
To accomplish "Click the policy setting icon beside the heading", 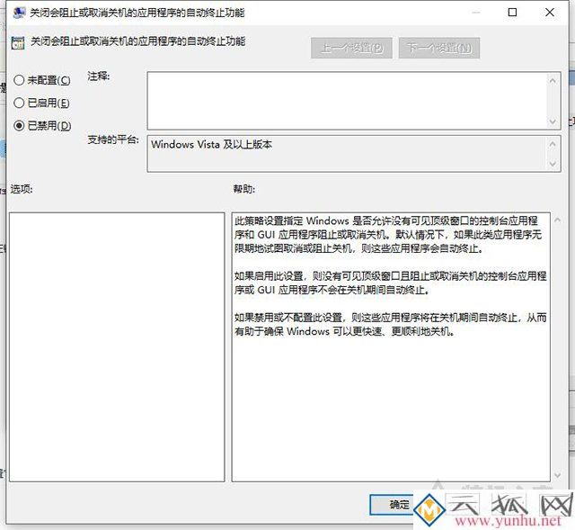I will pos(18,42).
